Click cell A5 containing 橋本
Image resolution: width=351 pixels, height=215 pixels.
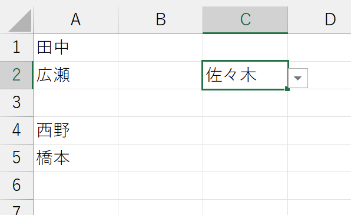click(x=75, y=158)
